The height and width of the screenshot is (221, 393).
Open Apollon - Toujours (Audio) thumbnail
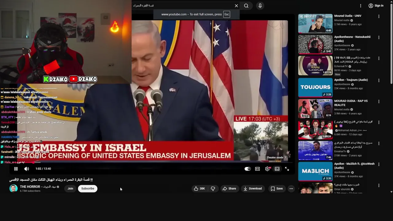click(x=315, y=87)
